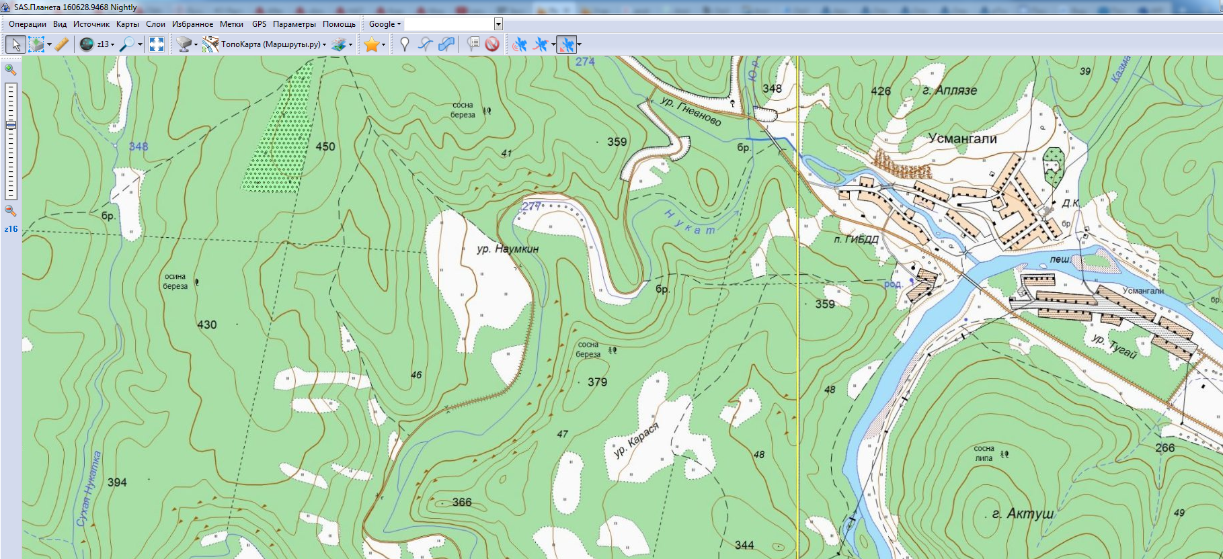Toggle full screen map view
Screen dimensions: 1223x559
157,44
